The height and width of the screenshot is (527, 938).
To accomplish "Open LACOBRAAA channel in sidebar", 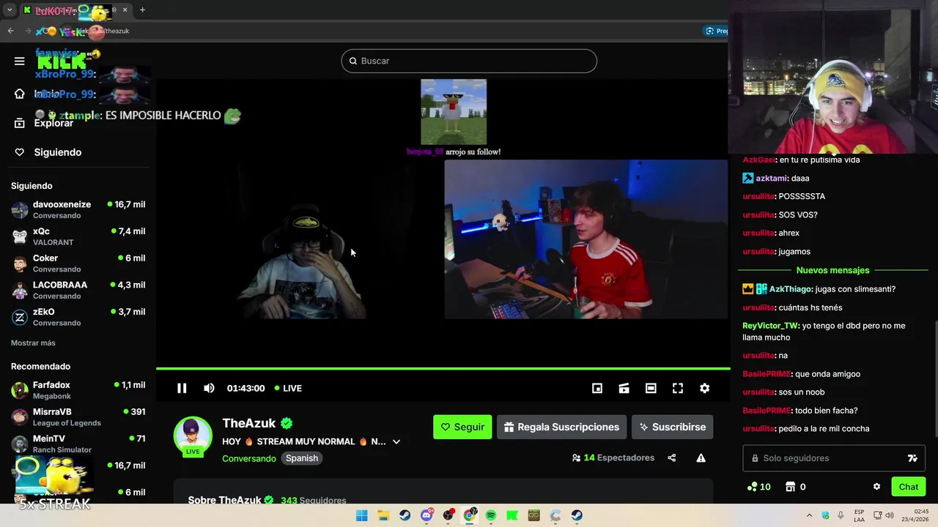I will click(x=78, y=290).
